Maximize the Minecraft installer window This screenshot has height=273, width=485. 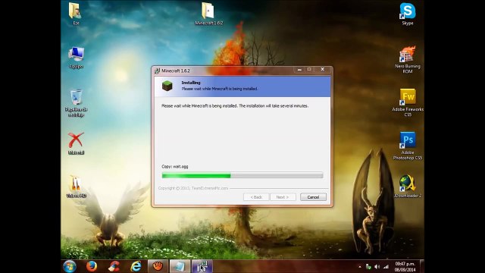(x=308, y=70)
